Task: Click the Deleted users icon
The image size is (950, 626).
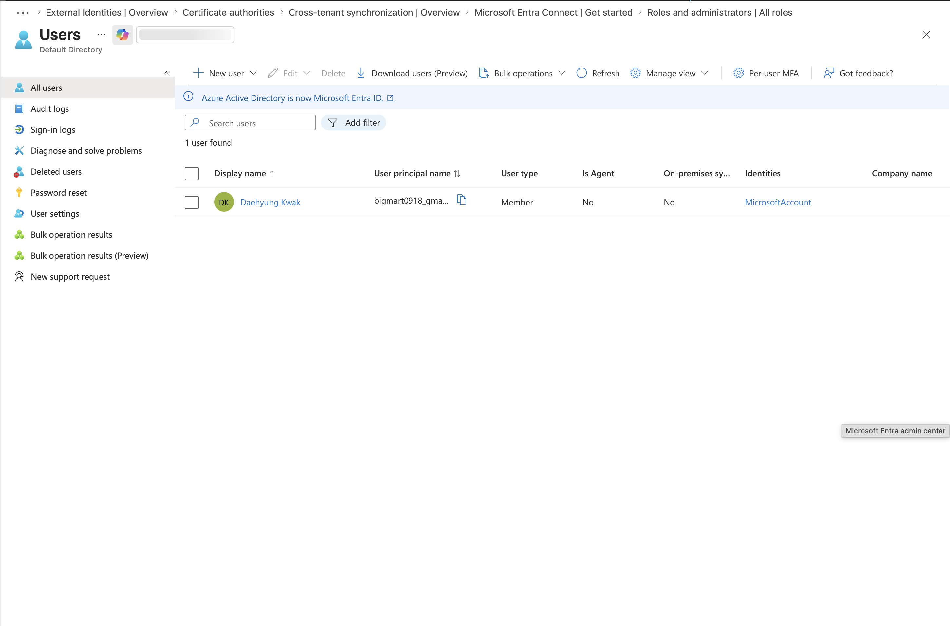Action: [19, 172]
